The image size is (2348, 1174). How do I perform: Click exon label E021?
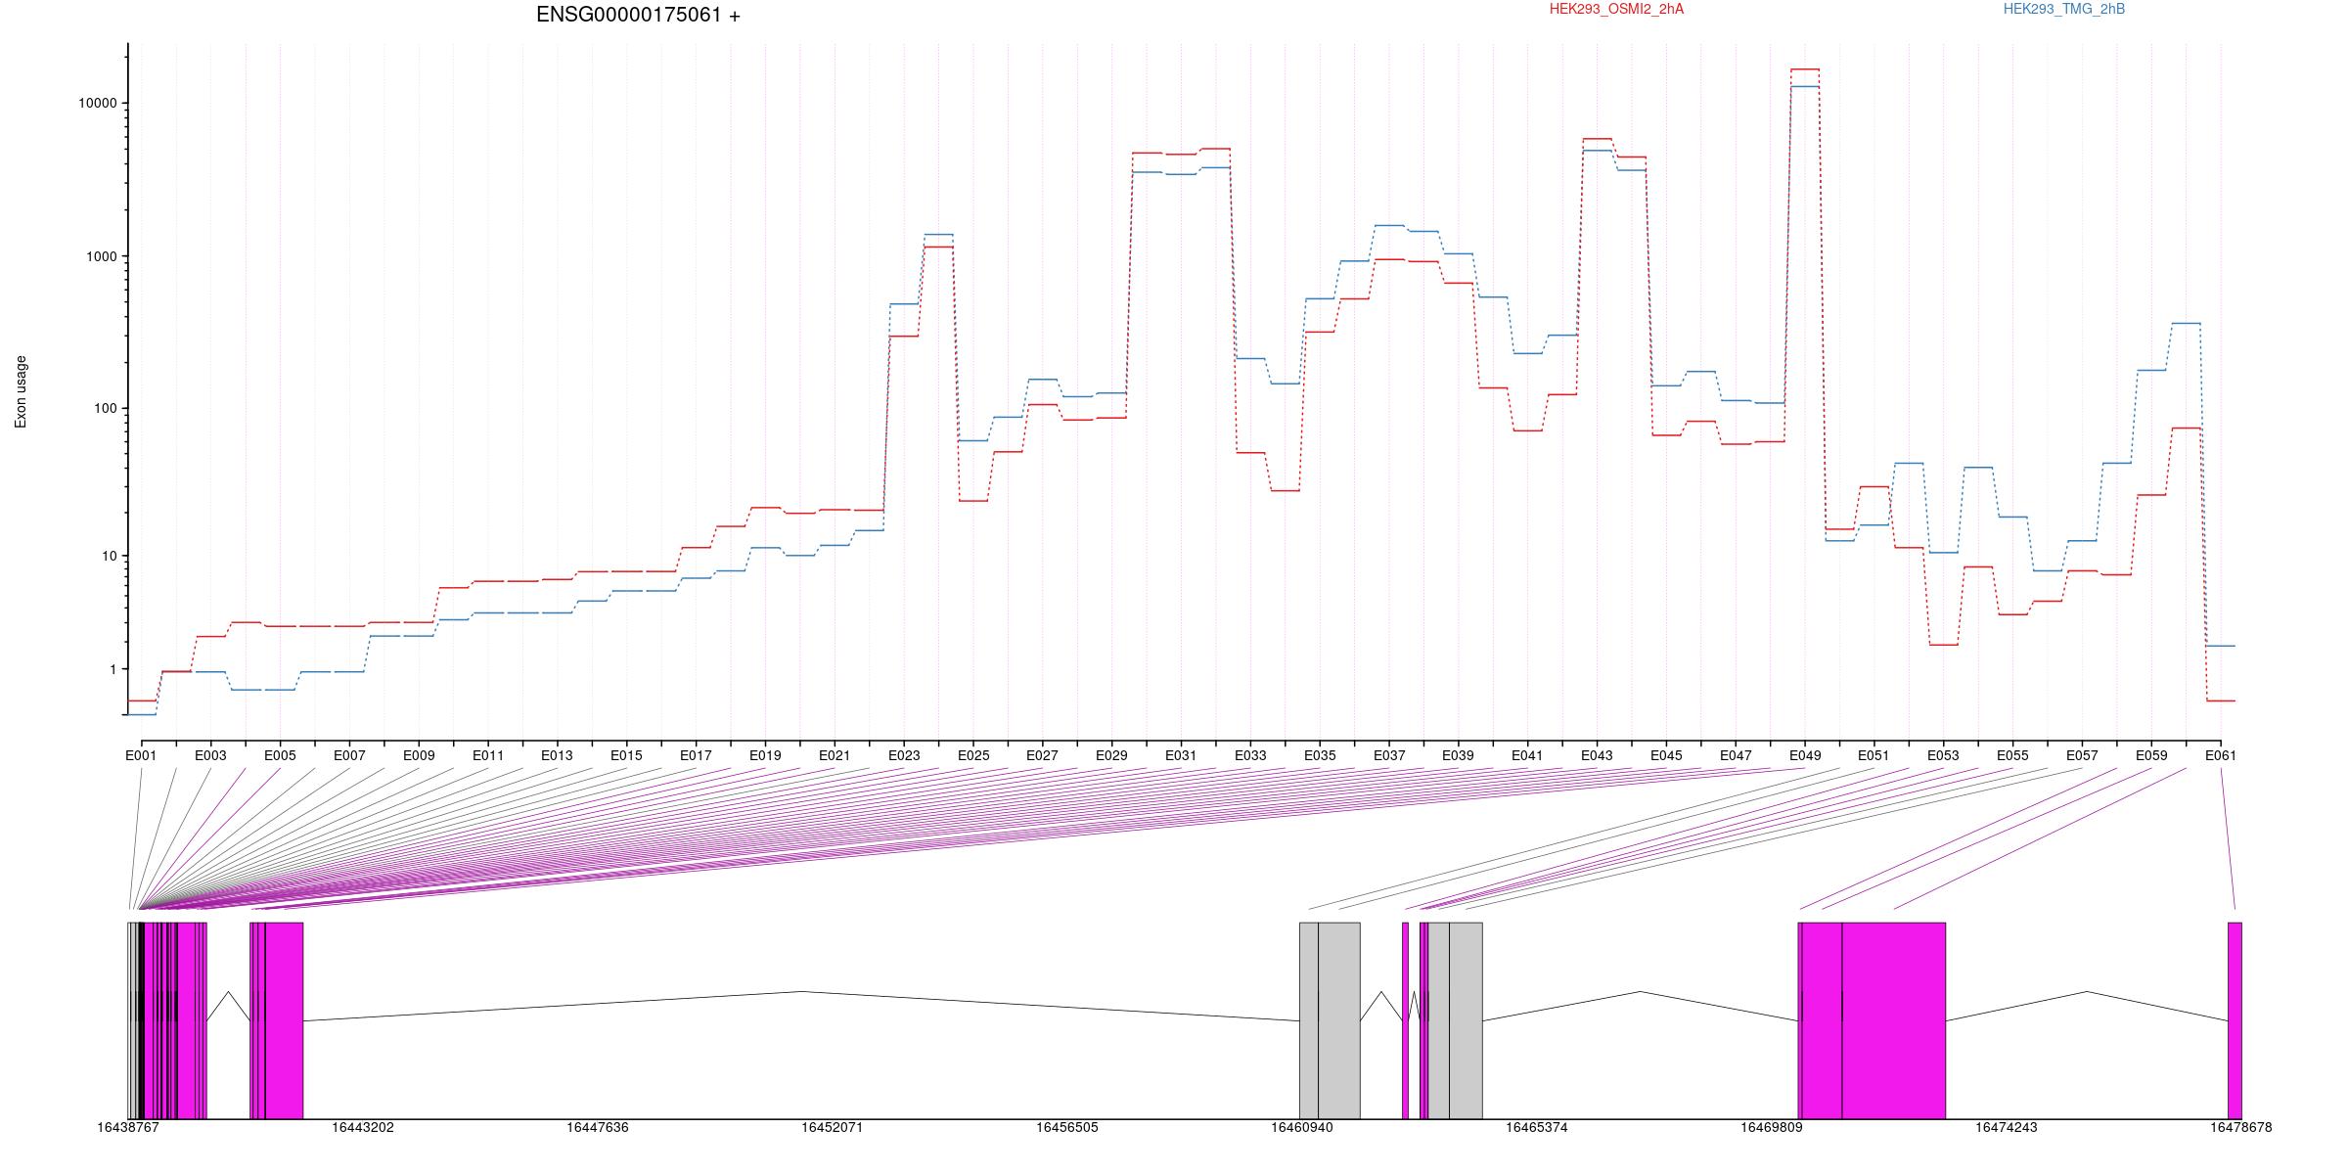(835, 755)
